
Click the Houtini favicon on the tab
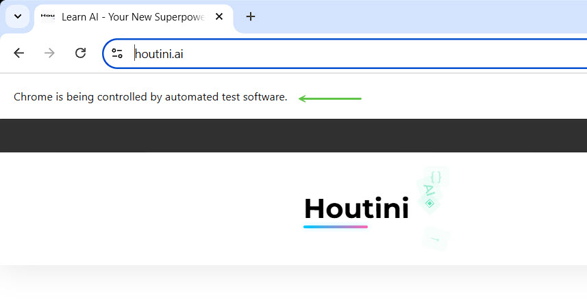(x=47, y=16)
